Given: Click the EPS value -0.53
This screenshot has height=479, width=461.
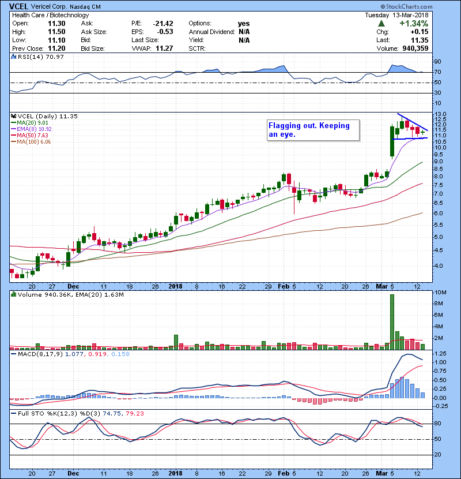Looking at the screenshot, I should tap(165, 32).
